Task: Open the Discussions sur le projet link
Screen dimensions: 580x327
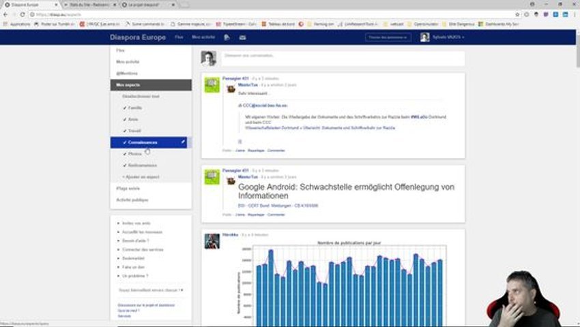Action: click(x=146, y=305)
